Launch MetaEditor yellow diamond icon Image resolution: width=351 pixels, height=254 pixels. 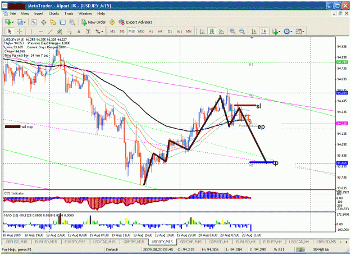click(112, 22)
